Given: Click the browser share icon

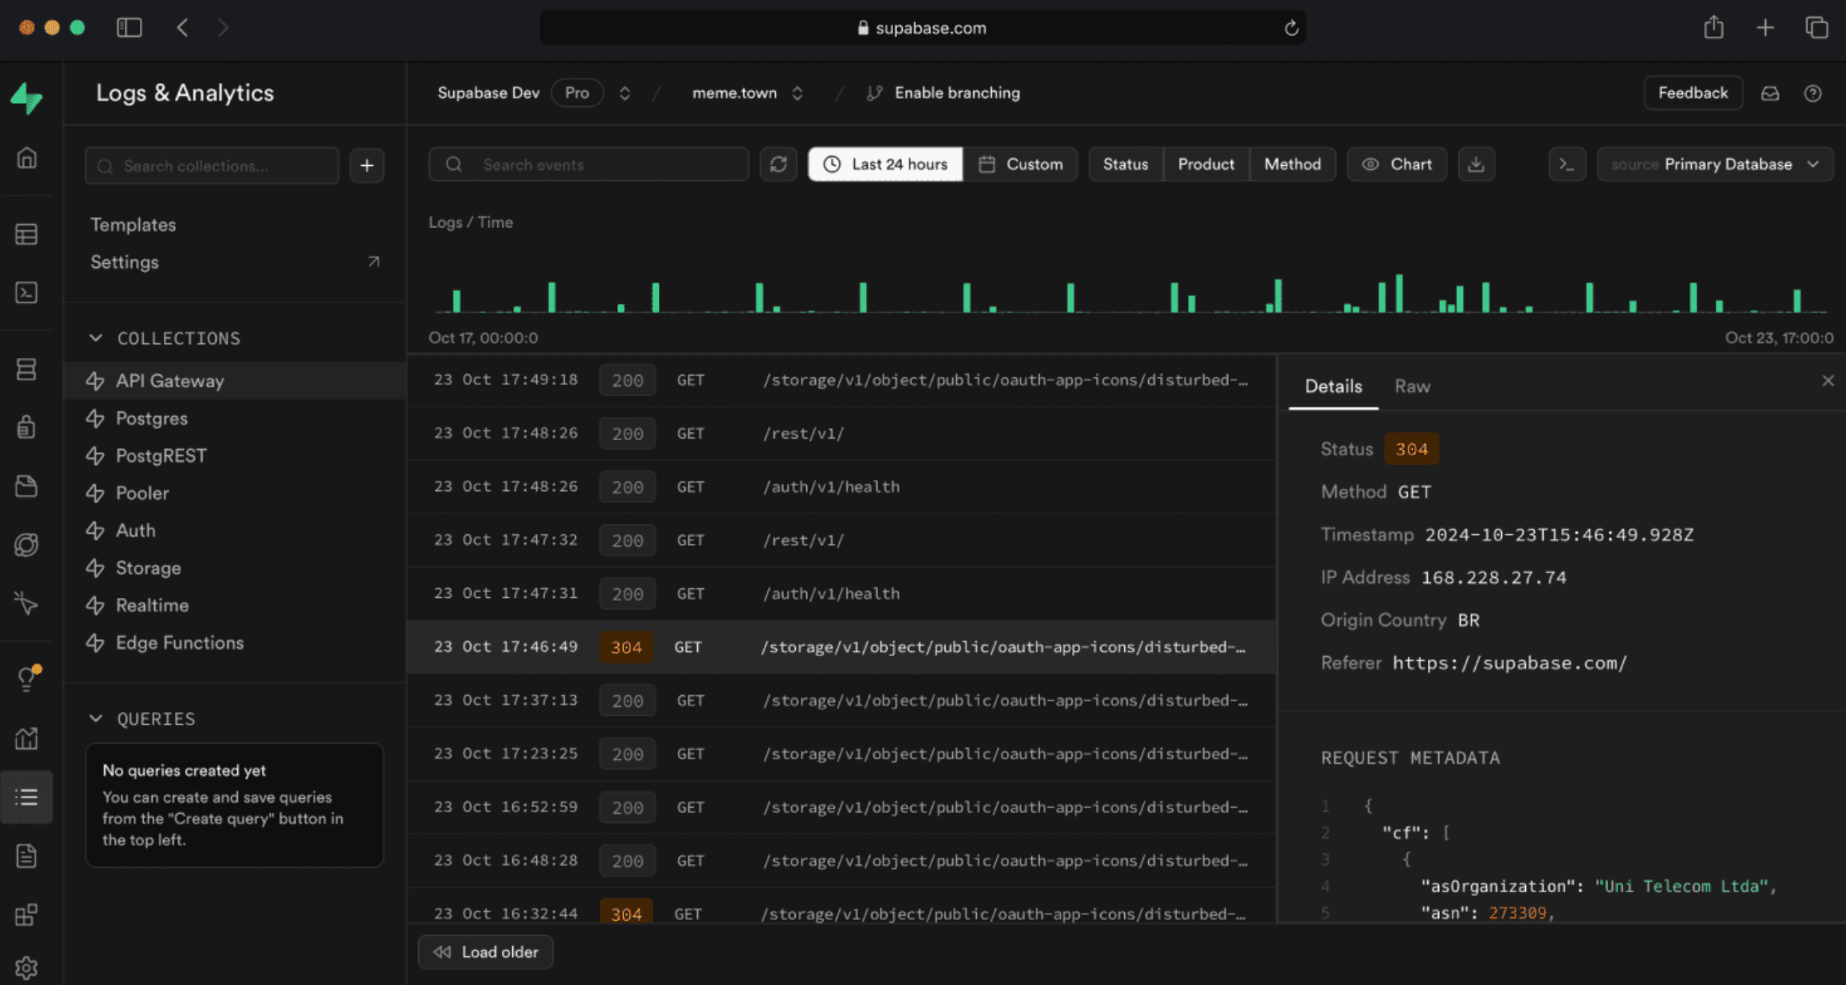Looking at the screenshot, I should [x=1714, y=28].
